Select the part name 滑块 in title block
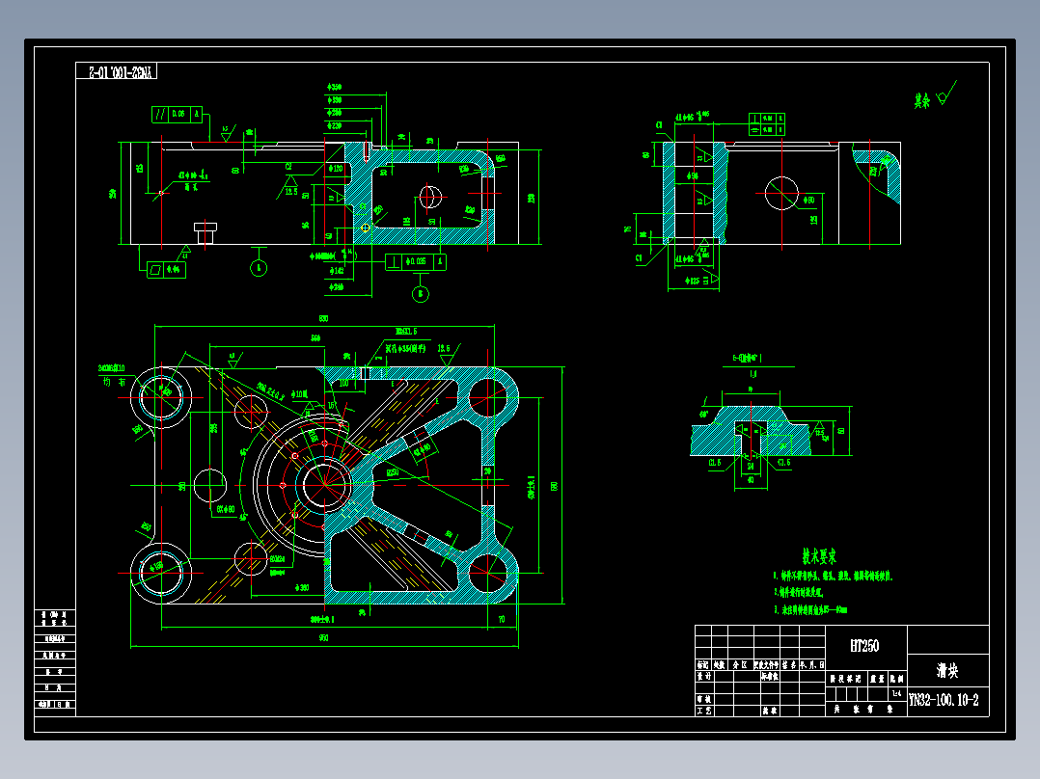 coord(947,671)
